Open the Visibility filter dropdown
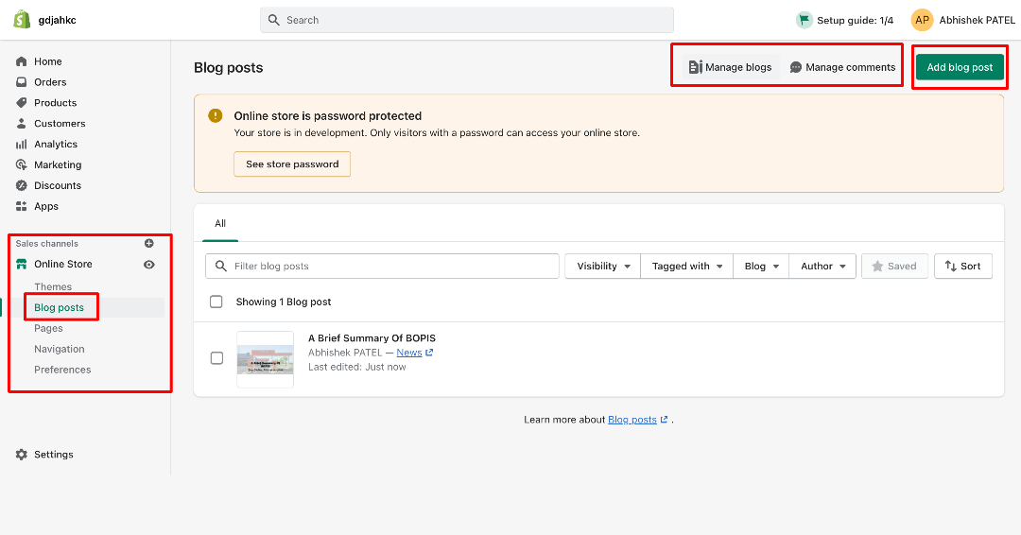 pos(603,267)
